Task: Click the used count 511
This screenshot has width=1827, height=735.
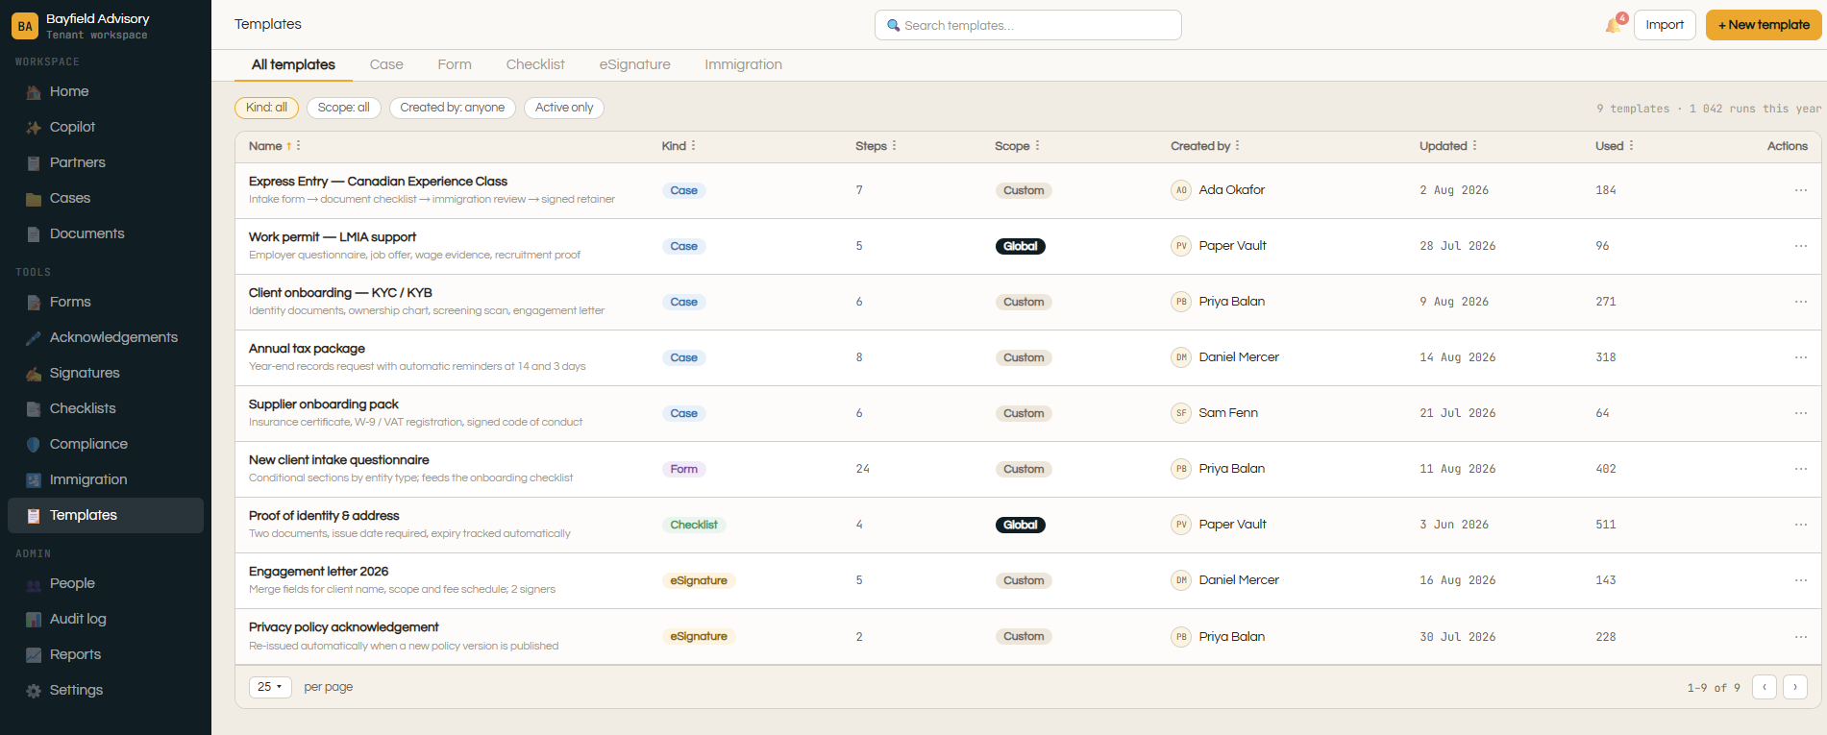Action: tap(1606, 525)
